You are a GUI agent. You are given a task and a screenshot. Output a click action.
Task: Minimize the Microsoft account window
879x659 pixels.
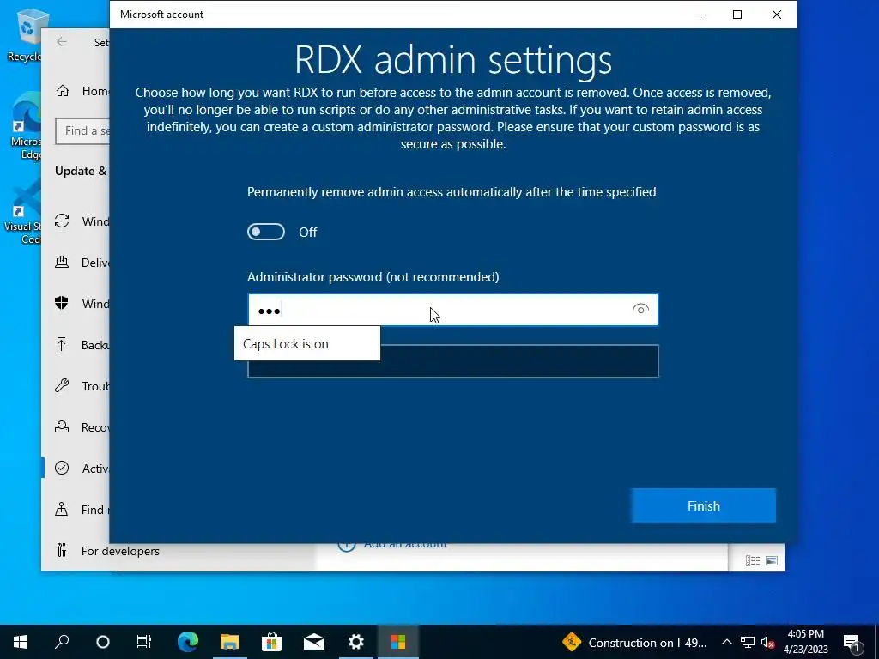698,15
